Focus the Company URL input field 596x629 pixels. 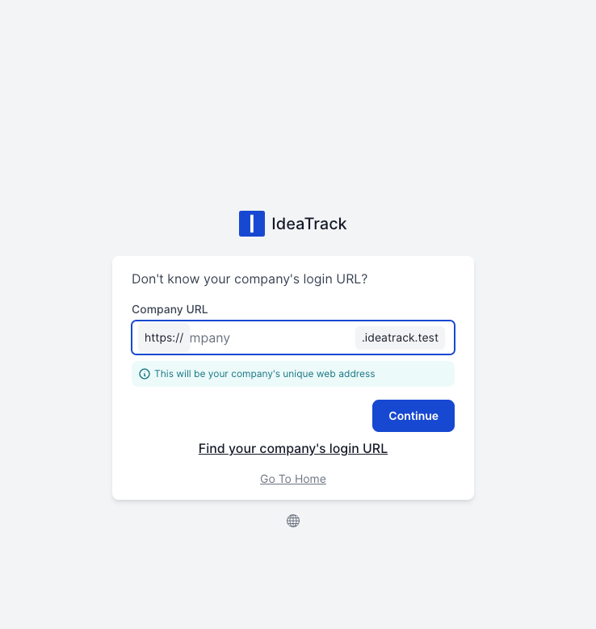point(271,338)
